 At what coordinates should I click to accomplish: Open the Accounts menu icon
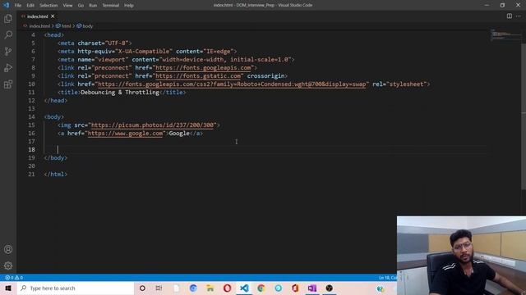8,249
